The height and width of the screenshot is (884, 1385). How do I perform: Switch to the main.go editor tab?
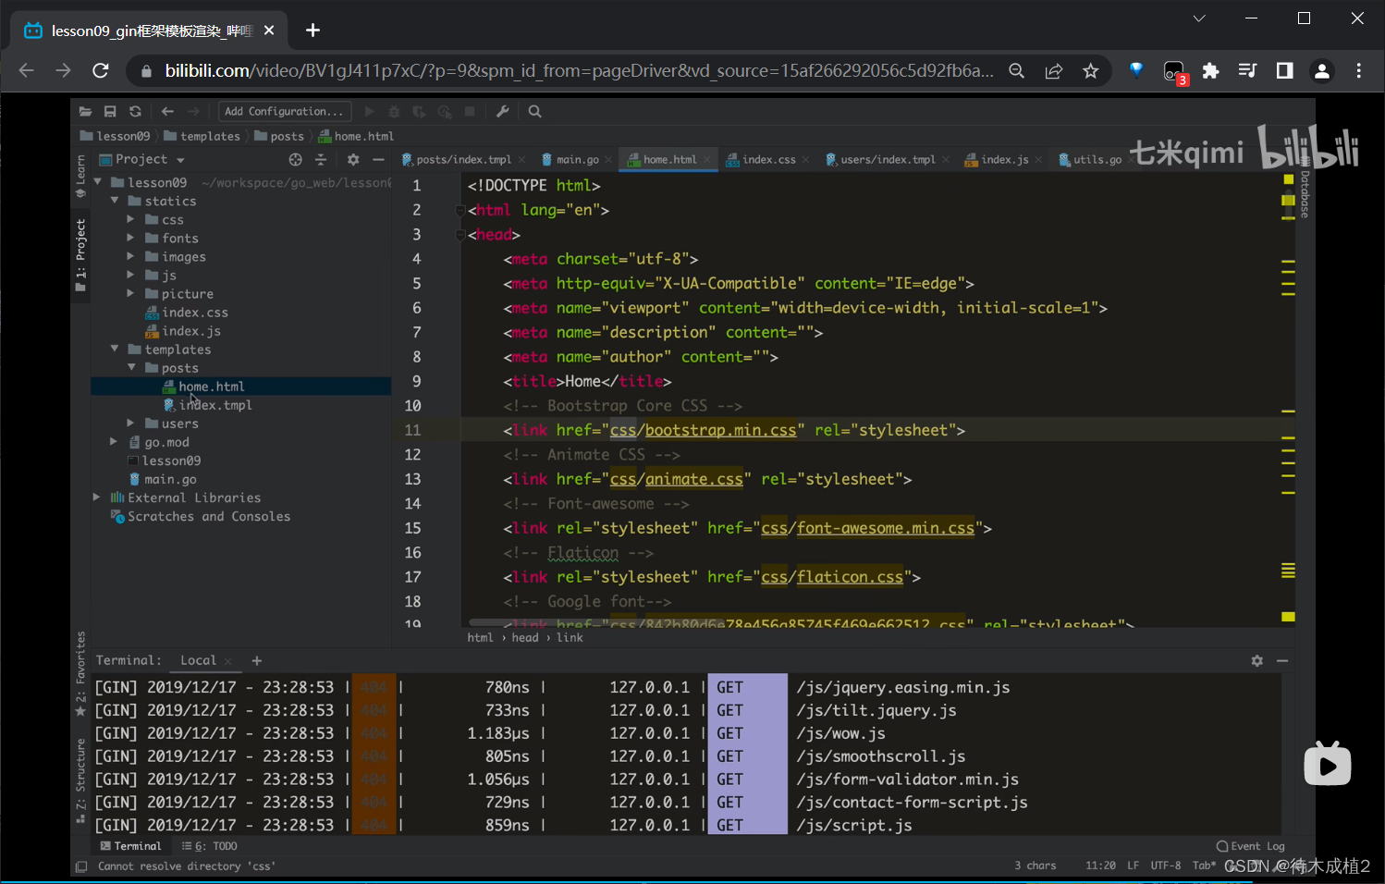pos(576,160)
